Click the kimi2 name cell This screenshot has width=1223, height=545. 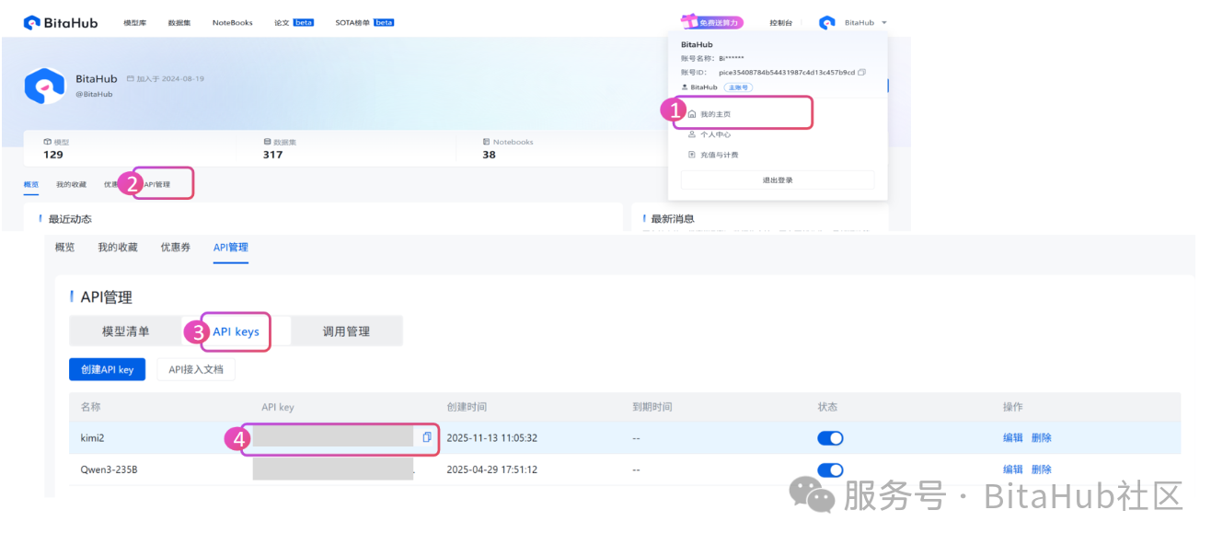point(92,438)
